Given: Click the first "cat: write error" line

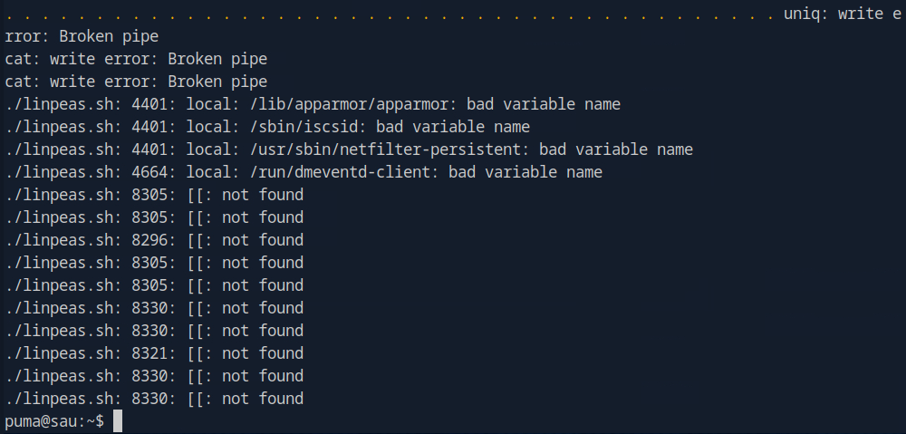Looking at the screenshot, I should click(x=136, y=59).
